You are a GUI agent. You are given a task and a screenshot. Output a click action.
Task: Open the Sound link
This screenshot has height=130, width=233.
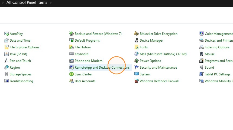coord(209,68)
